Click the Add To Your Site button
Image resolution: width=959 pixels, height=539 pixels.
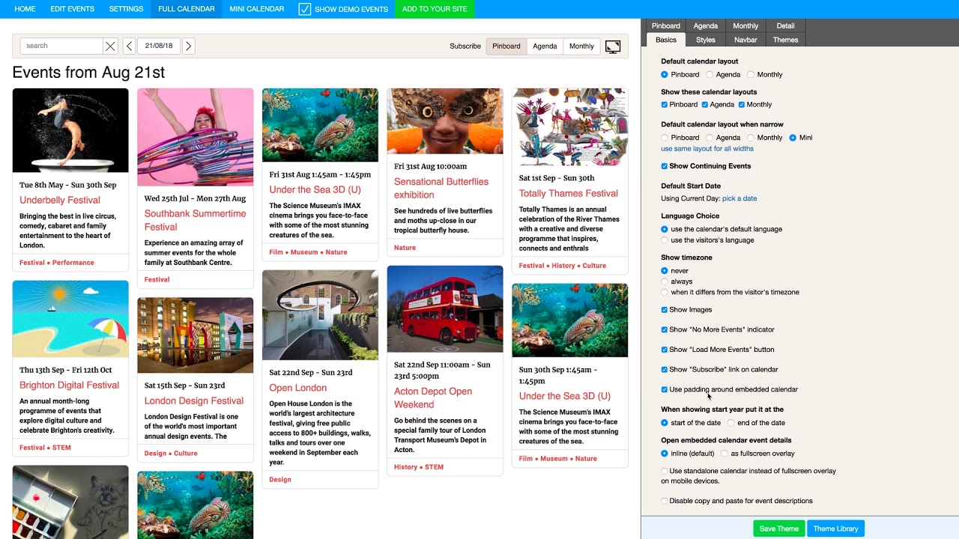tap(435, 9)
